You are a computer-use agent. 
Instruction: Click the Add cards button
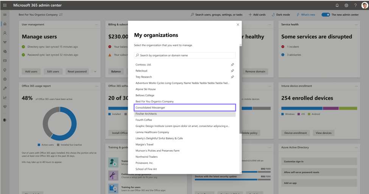click(257, 15)
